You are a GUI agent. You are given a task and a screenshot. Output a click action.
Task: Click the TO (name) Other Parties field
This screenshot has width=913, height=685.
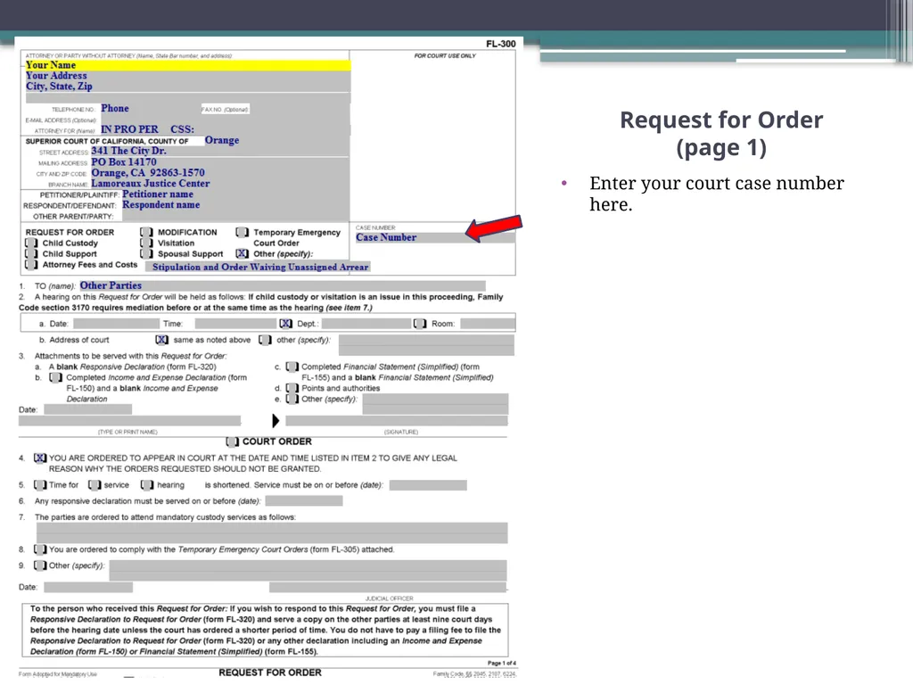point(282,285)
